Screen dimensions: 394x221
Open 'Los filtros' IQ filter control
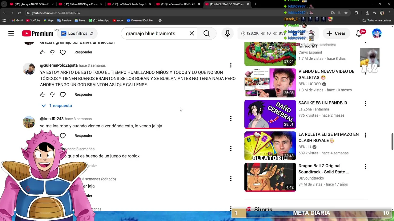pyautogui.click(x=77, y=33)
